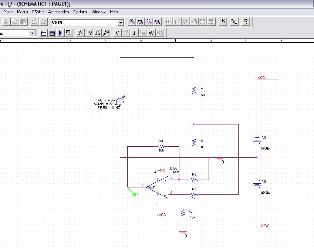Select the Power Dissipation marker icon
314x250 pixels.
[106, 33]
